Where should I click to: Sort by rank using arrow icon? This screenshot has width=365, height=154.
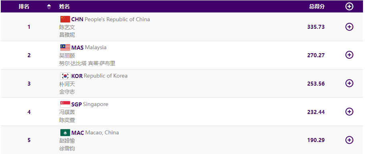click(49, 7)
